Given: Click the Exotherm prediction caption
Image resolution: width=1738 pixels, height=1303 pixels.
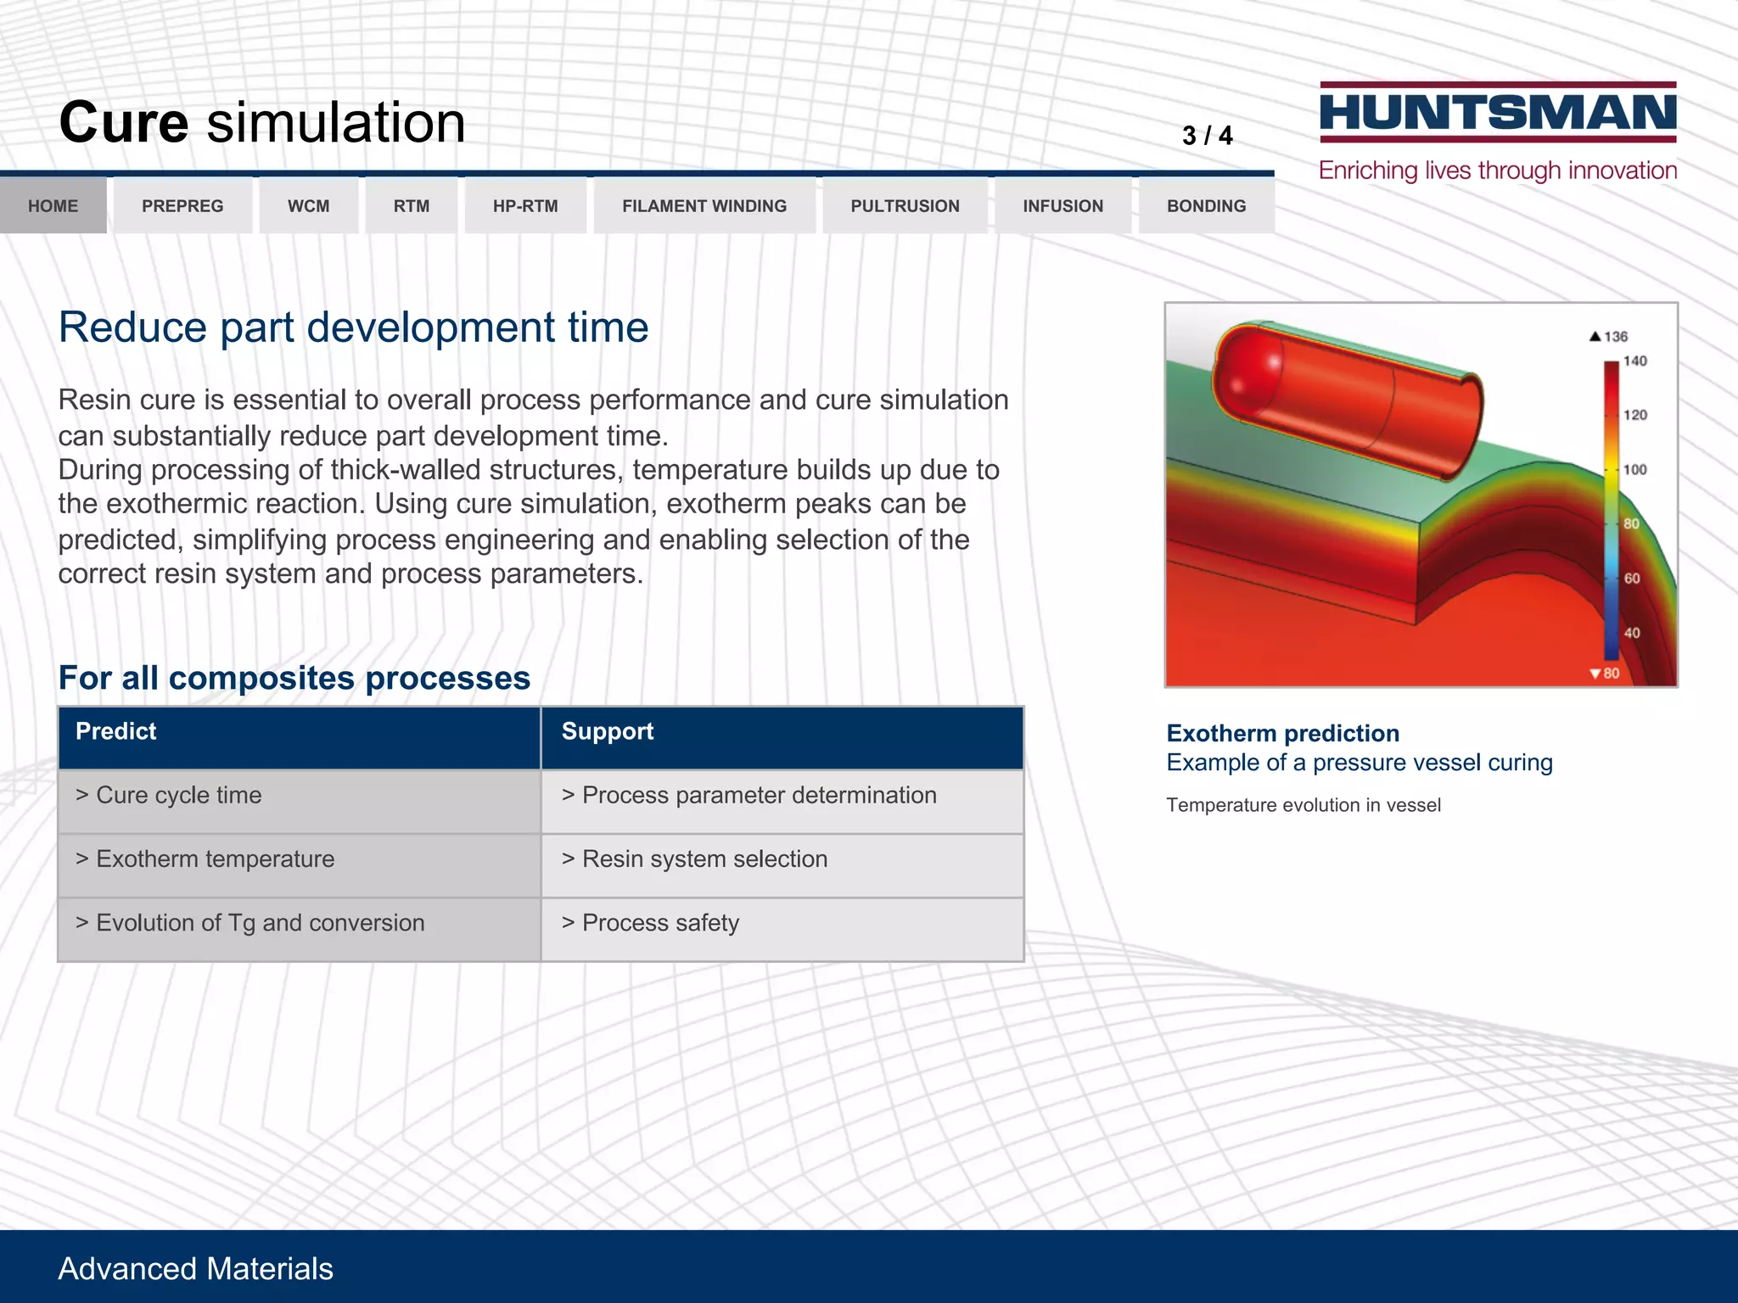Looking at the screenshot, I should 1282,733.
